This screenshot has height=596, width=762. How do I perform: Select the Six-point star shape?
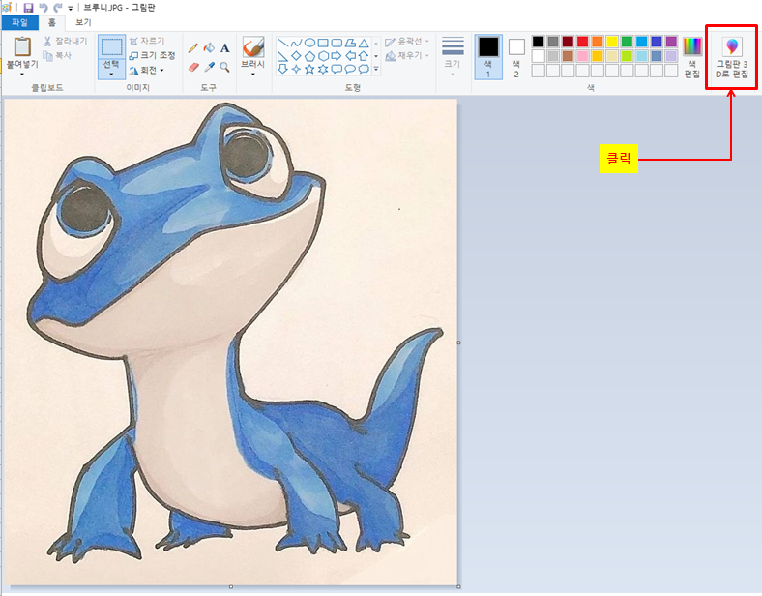tap(323, 69)
